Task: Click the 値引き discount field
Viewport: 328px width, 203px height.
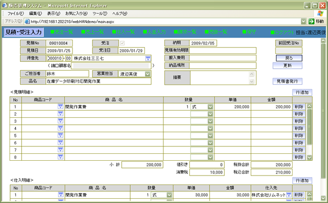Action: pyautogui.click(x=207, y=165)
